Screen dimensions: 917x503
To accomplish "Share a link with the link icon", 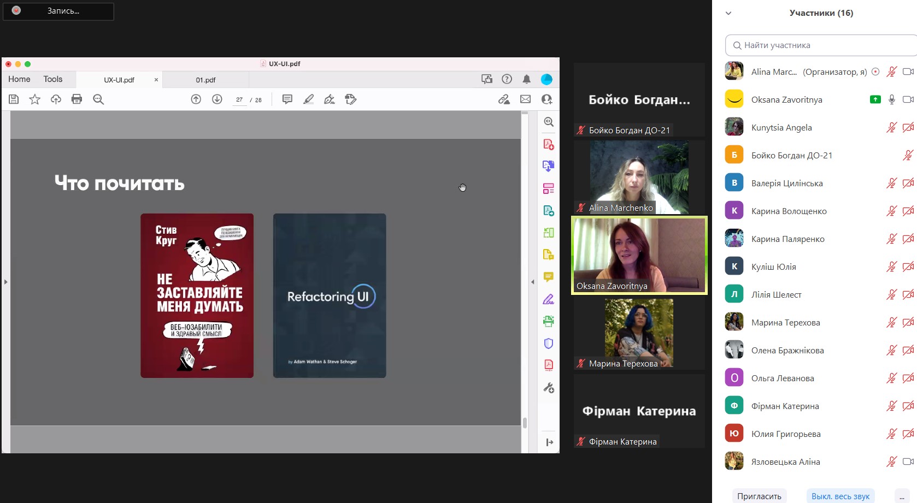I will 504,99.
